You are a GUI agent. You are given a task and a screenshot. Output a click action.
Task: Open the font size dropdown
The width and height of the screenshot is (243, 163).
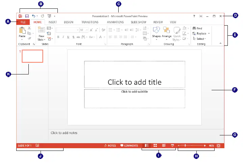tap(87, 30)
